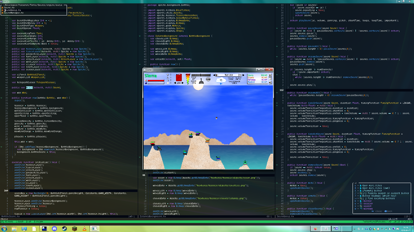Viewport: 414px width, 232px height.
Task: Click 'back' in the which-key popup
Action: (389, 211)
